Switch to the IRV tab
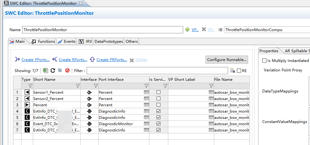 click(85, 42)
